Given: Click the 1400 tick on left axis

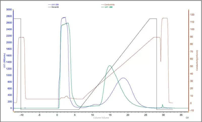Looking at the screenshot, I should click(x=9, y=62).
